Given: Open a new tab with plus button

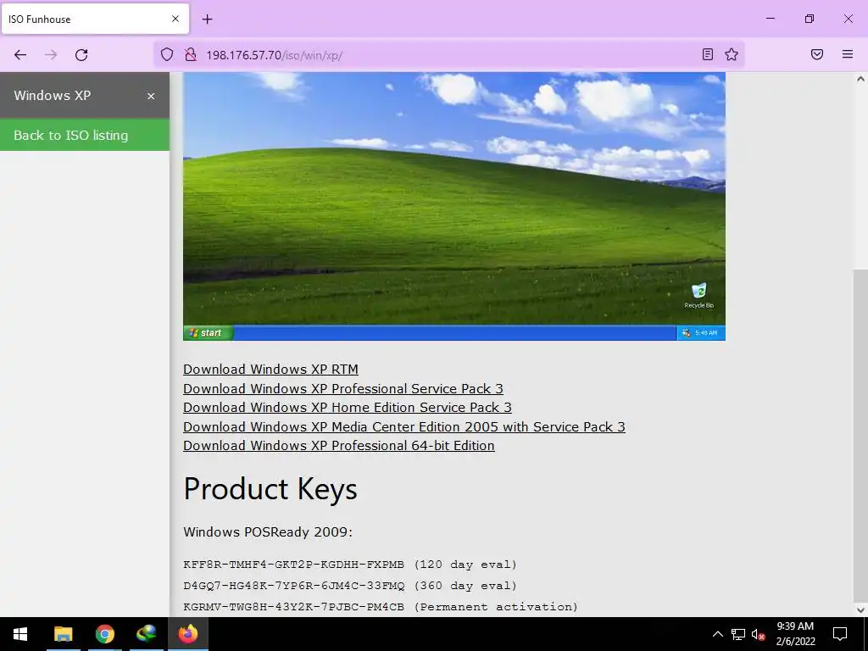Looking at the screenshot, I should (207, 19).
